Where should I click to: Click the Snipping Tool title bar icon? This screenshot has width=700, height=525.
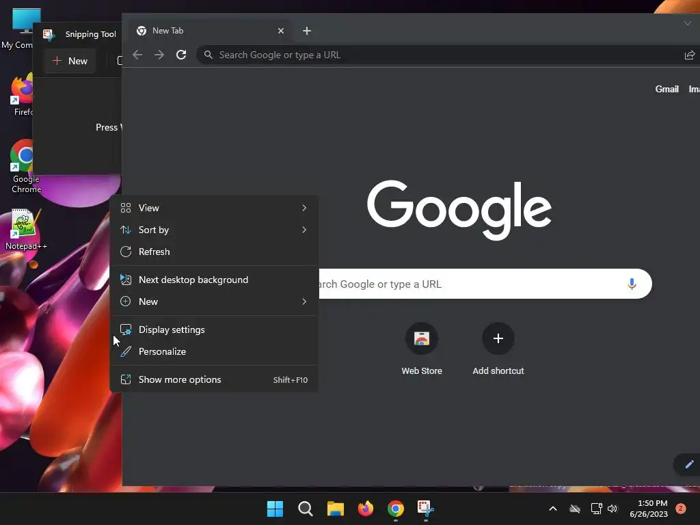pos(49,34)
